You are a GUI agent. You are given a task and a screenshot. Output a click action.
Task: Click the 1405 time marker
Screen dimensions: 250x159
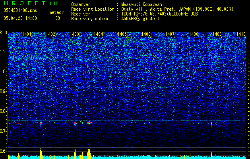click(122, 34)
